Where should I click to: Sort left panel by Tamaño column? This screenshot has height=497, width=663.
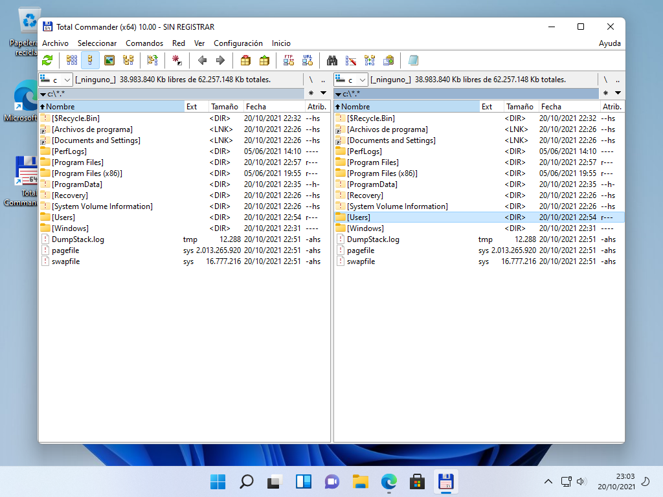[x=226, y=107]
